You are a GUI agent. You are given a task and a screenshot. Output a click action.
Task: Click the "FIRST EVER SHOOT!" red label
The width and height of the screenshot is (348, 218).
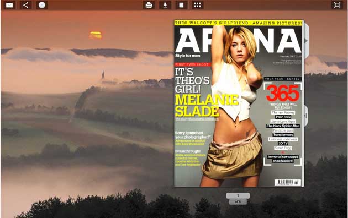(x=192, y=64)
